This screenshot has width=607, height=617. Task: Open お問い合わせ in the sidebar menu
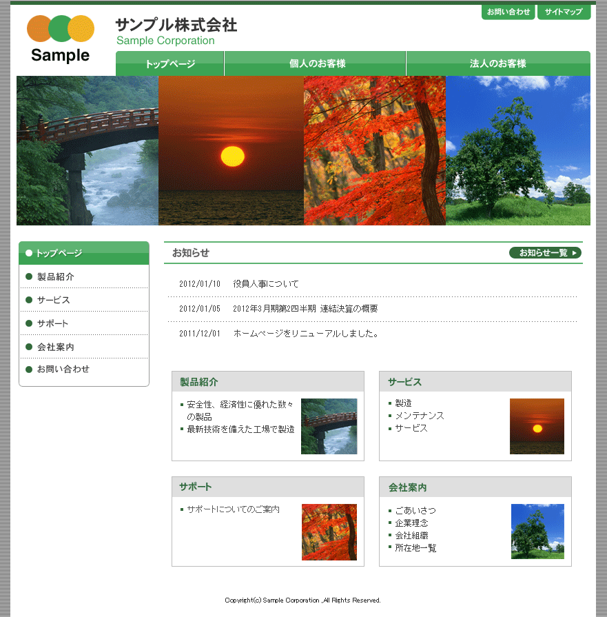[x=63, y=369]
